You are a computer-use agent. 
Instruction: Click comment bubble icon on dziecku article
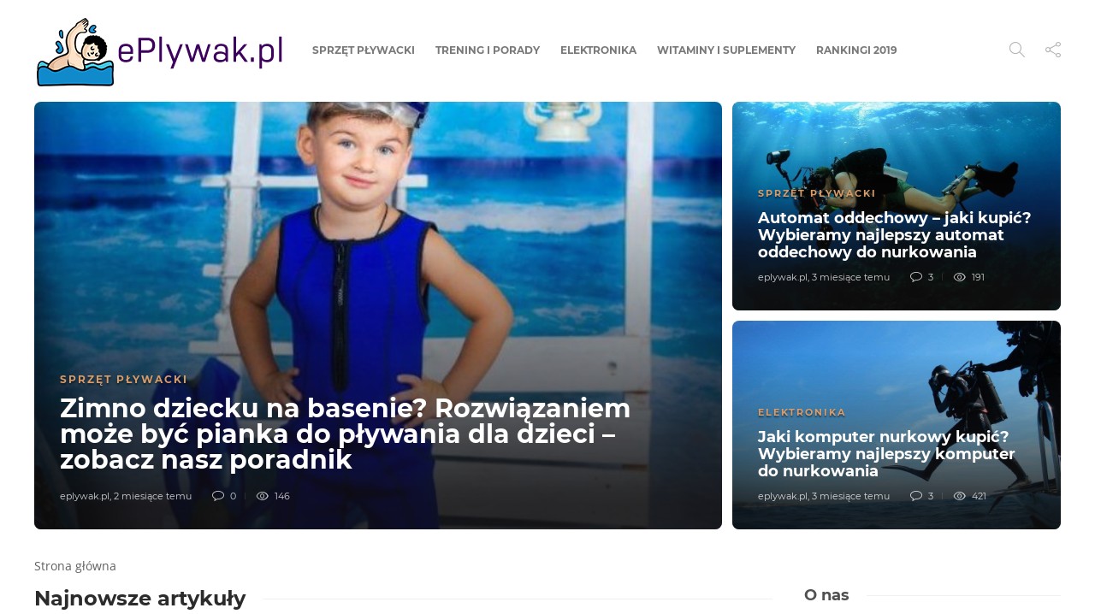(218, 496)
